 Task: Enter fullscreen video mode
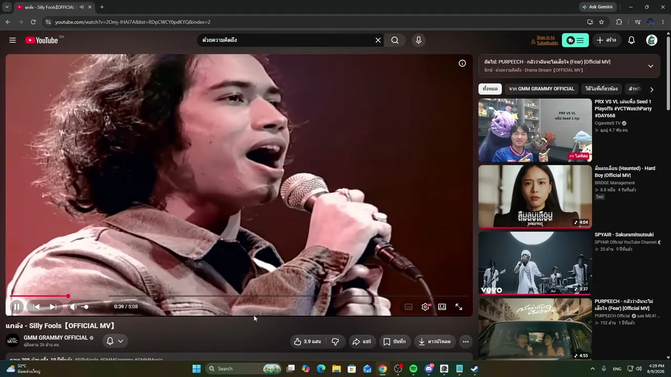(459, 307)
